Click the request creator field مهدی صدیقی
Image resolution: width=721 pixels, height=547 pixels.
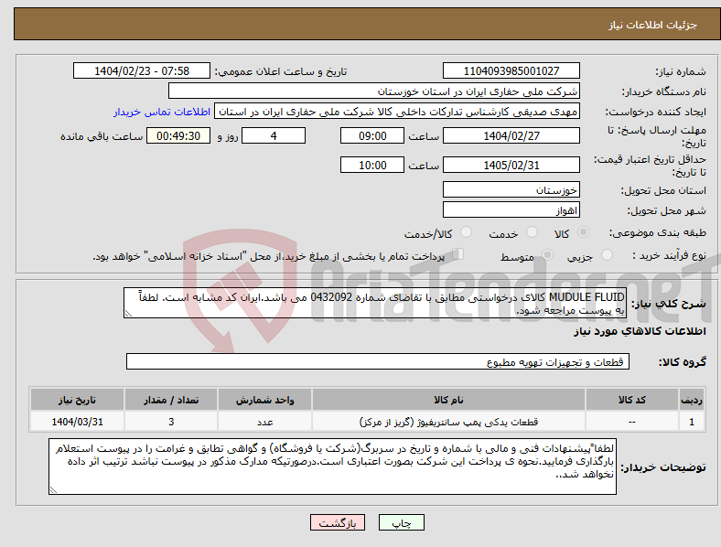point(397,112)
